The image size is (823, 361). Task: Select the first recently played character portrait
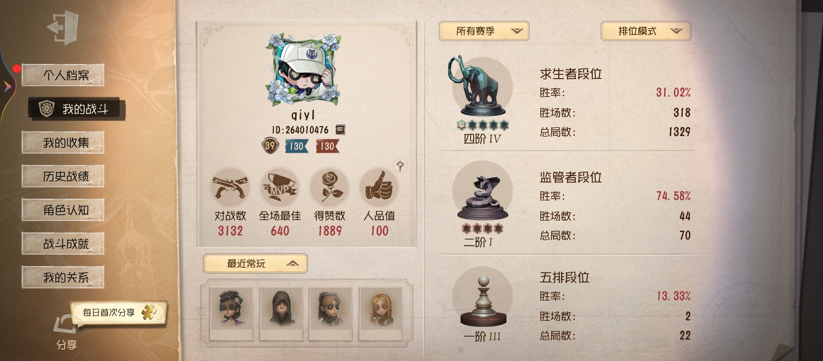(232, 314)
